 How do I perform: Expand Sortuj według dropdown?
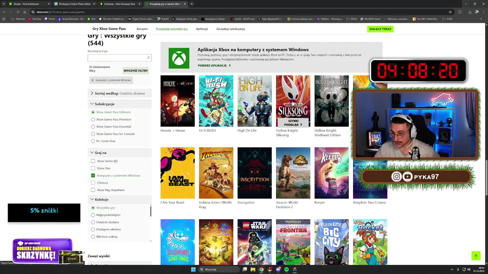coord(120,93)
